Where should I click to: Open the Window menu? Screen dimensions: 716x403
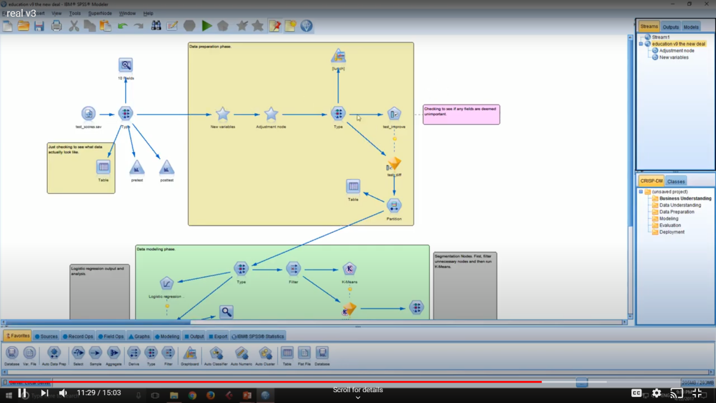tap(128, 13)
